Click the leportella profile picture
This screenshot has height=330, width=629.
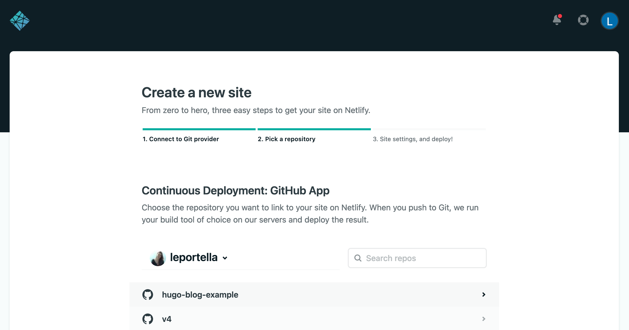coord(158,258)
